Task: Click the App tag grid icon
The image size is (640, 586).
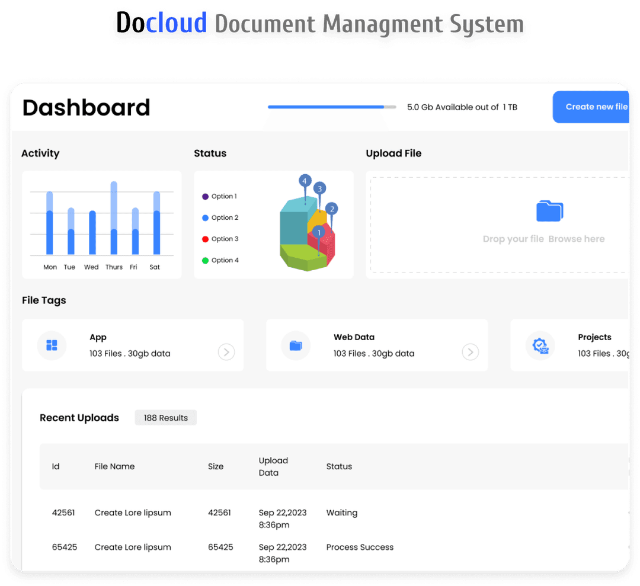Action: [52, 345]
